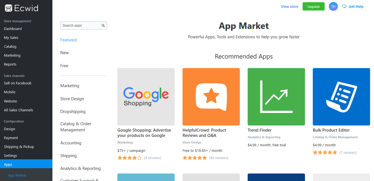Select the Featured filter

tap(68, 40)
